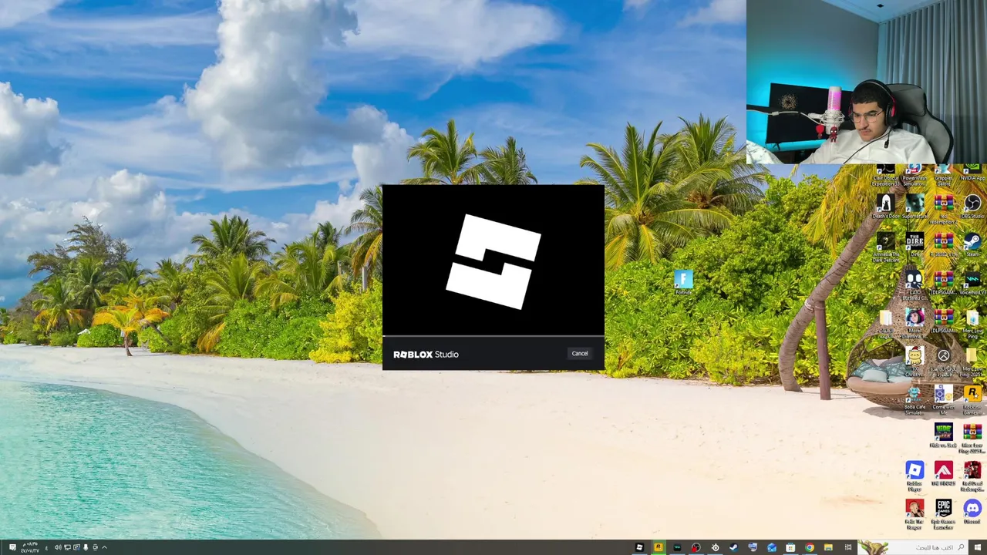Screen dimensions: 987x555
Task: Open THE FINALS desktop shortcut
Action: pos(943,473)
